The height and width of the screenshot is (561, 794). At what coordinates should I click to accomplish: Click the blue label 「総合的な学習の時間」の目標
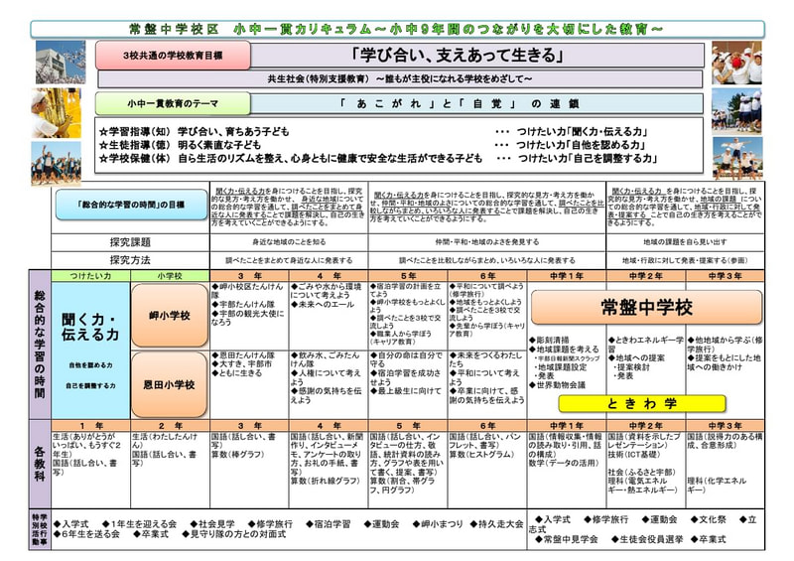coord(131,205)
